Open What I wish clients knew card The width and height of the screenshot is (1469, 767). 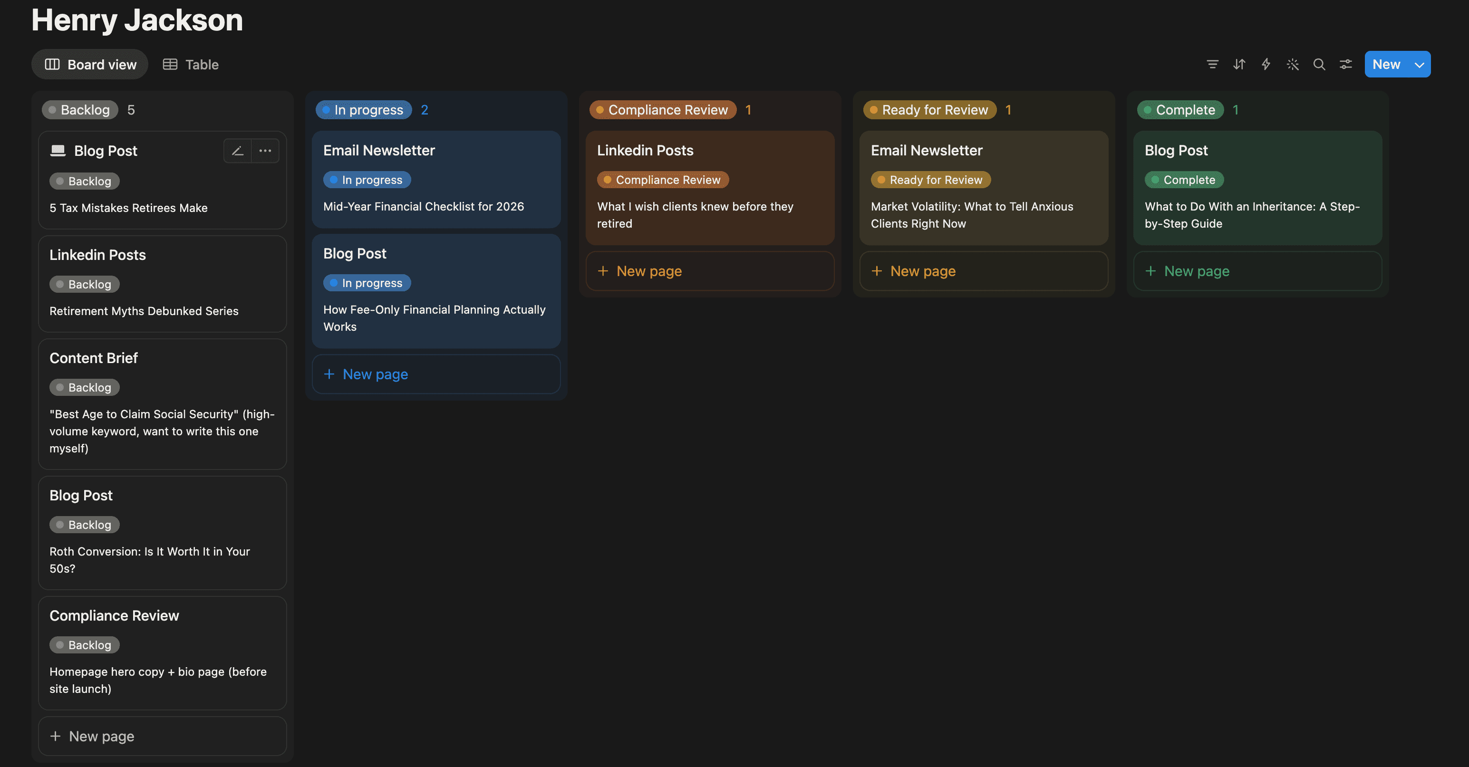pyautogui.click(x=710, y=188)
